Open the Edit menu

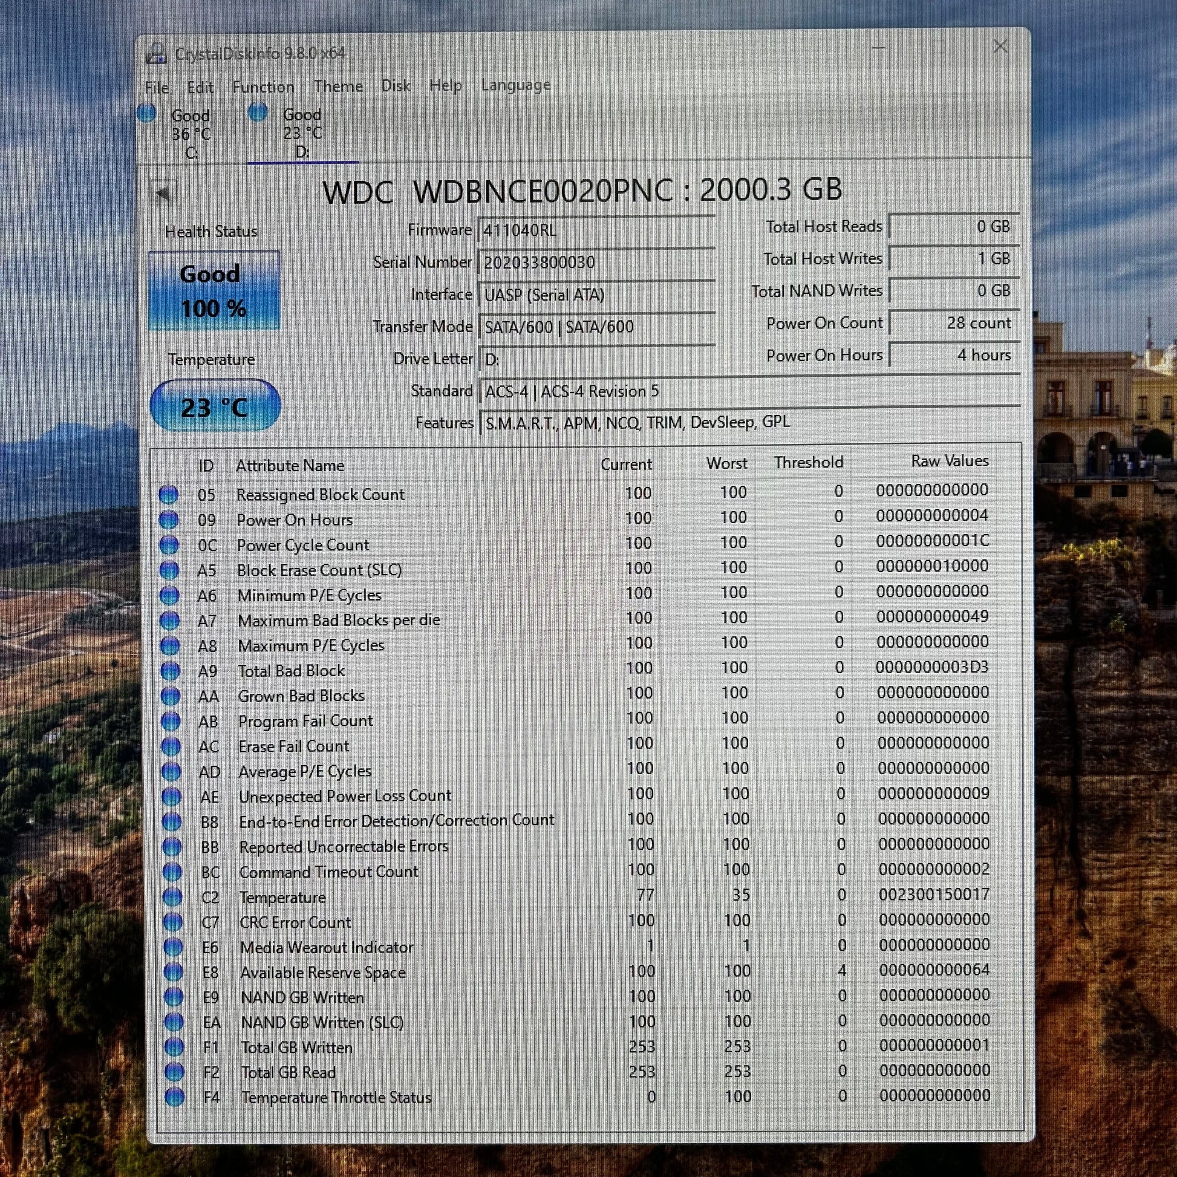(200, 88)
